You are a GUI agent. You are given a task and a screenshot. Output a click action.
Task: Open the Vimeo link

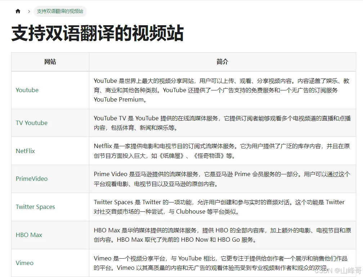(x=24, y=263)
